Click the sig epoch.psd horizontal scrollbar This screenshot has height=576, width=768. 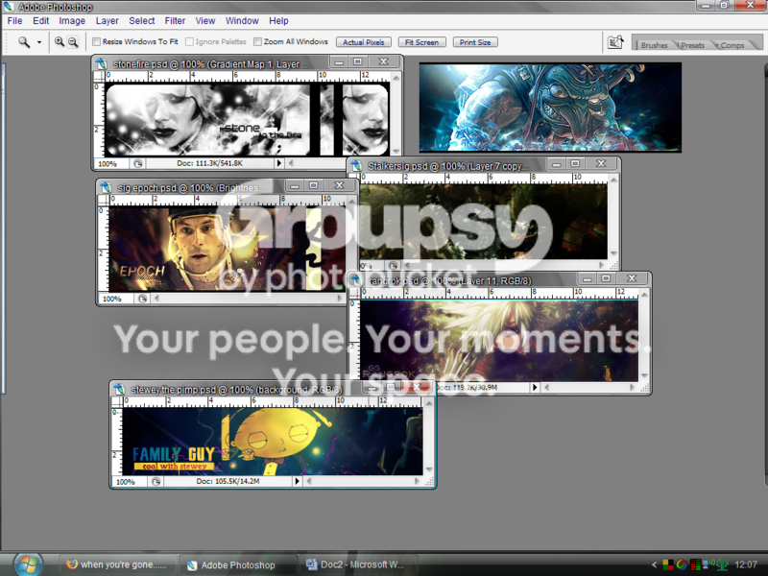point(248,298)
